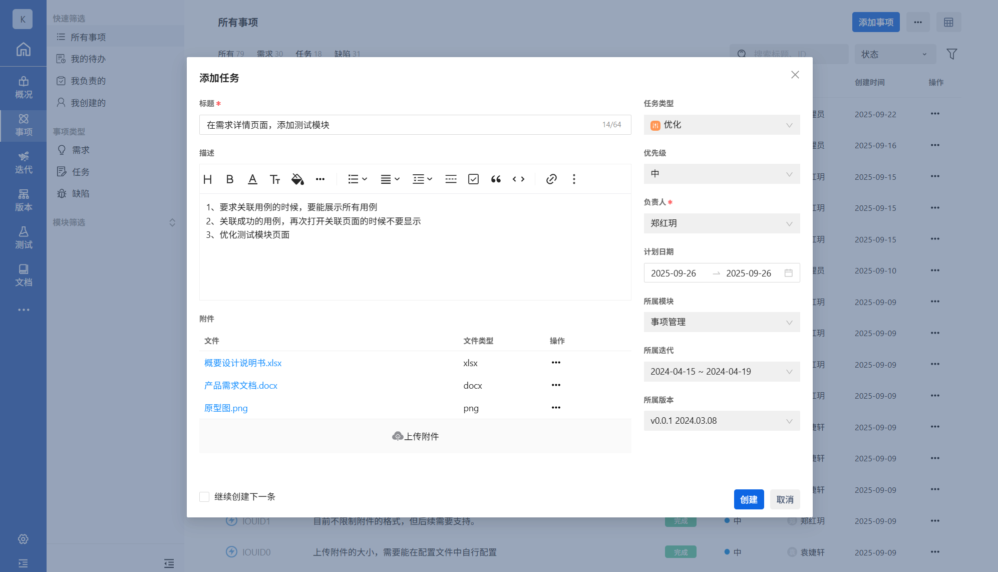Open the 概要设计说明书.xlsx attachment link
998x572 pixels.
click(x=243, y=363)
